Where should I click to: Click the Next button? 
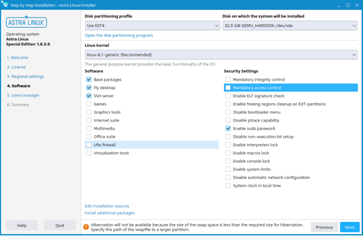coord(349,227)
